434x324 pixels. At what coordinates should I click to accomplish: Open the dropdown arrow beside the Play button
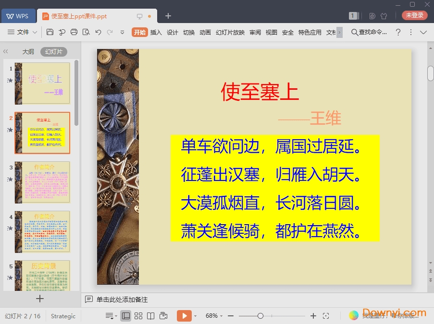(x=195, y=316)
